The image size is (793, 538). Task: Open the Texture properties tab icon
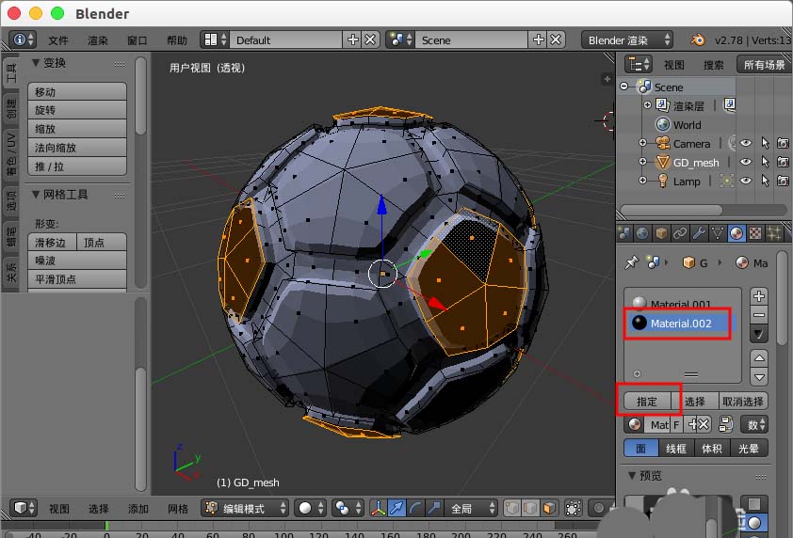point(755,233)
